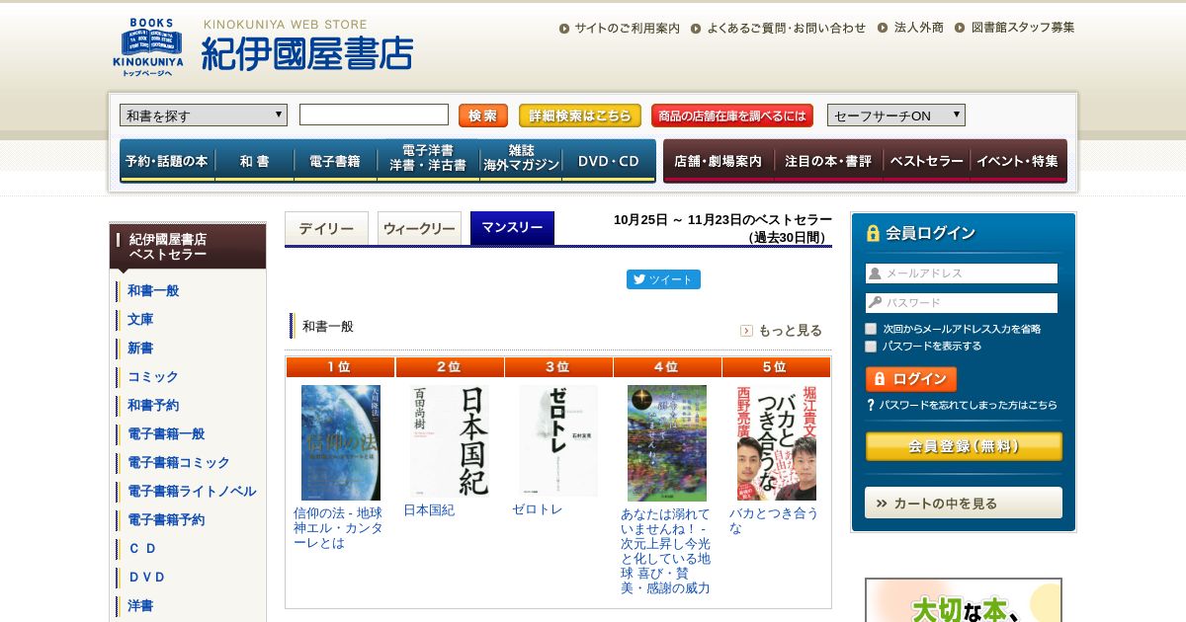Image resolution: width=1186 pixels, height=622 pixels.
Task: Open the 和書を探す category dropdown
Action: point(204,116)
